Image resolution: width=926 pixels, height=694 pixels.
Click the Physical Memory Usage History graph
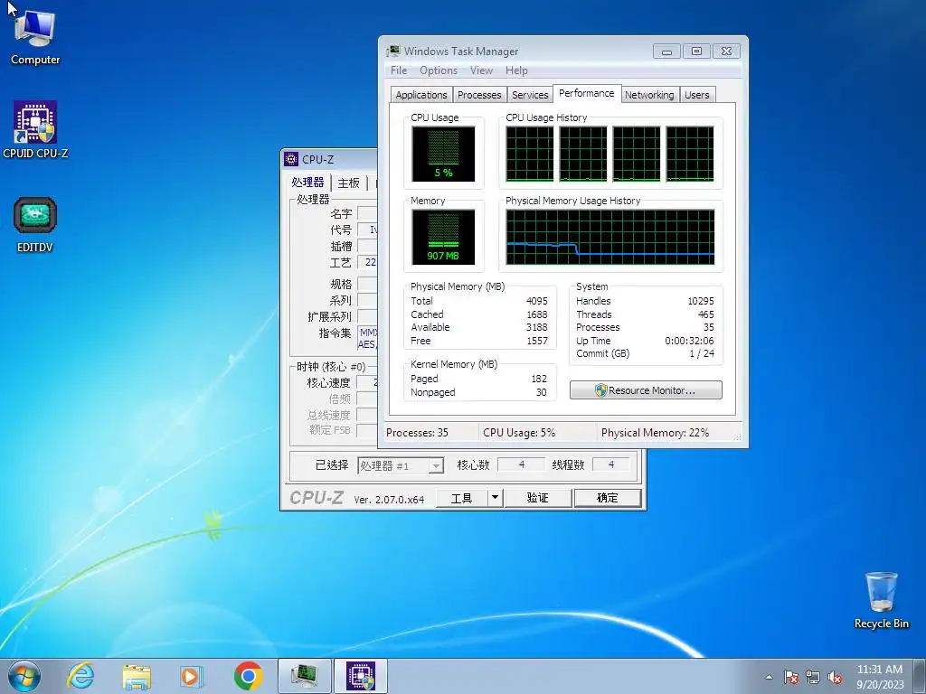point(610,237)
